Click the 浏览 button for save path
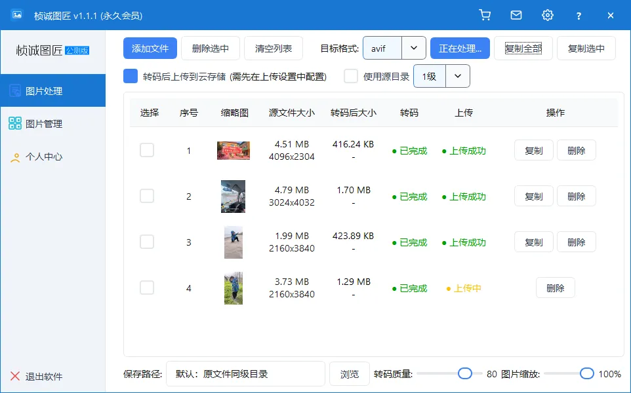This screenshot has height=393, width=631. click(x=349, y=373)
